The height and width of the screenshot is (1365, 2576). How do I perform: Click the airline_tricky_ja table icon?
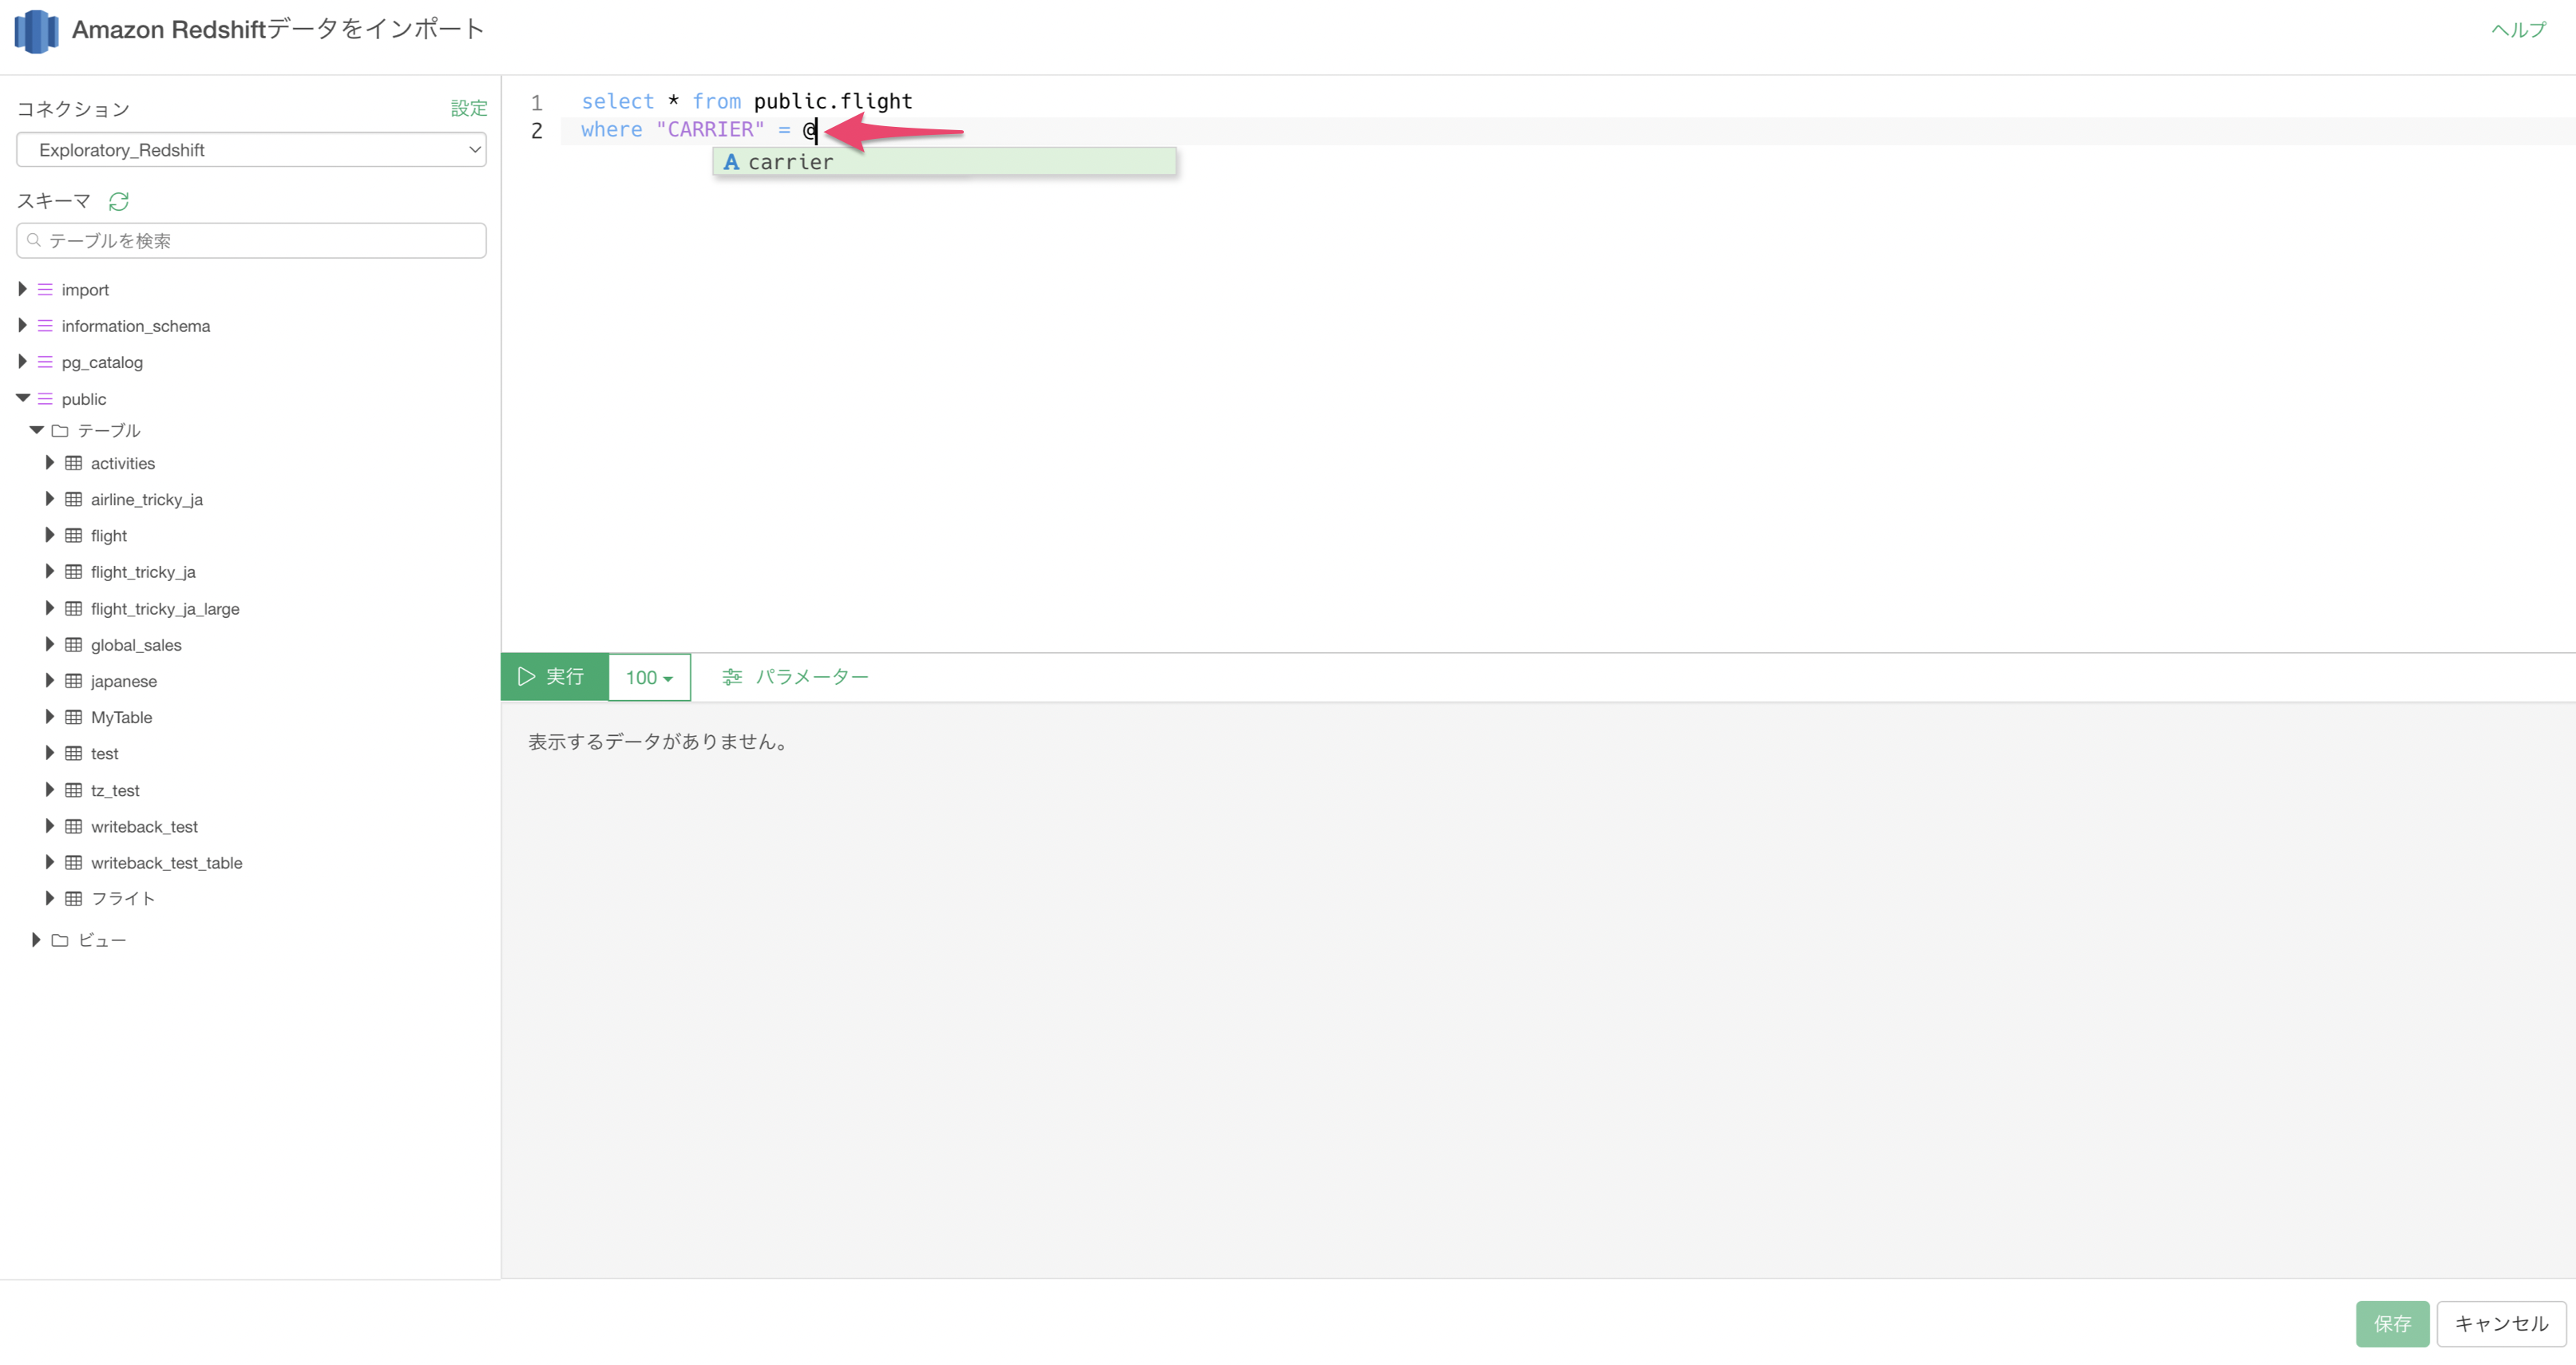(74, 499)
